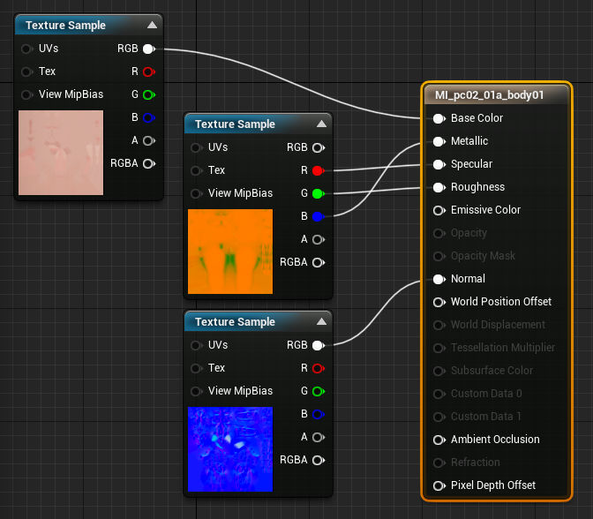Click connected RGB pin of blue normal texture node
The image size is (593, 519).
coord(319,345)
